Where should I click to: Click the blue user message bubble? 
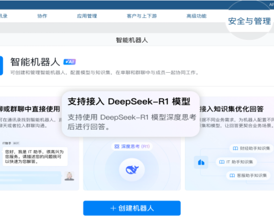pyautogui.click(x=31, y=178)
